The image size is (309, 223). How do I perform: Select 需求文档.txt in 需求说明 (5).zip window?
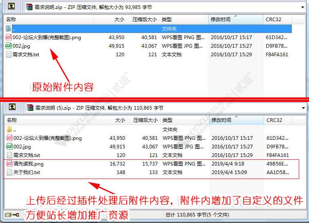point(27,155)
